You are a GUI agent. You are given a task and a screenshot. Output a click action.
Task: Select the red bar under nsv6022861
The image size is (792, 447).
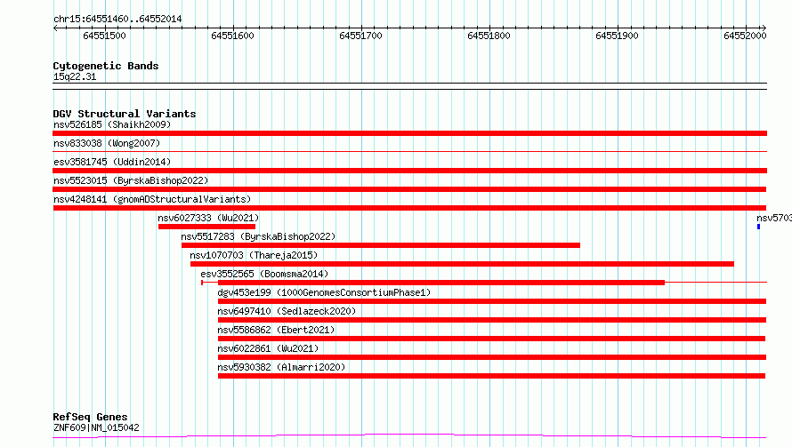[x=492, y=357]
